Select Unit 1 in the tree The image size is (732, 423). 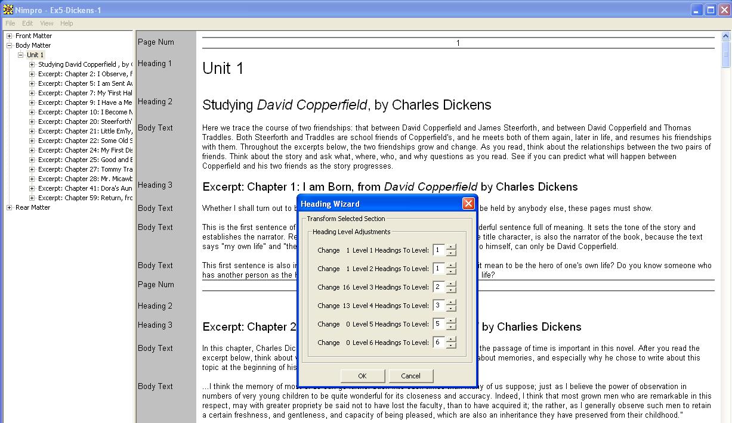tap(35, 55)
